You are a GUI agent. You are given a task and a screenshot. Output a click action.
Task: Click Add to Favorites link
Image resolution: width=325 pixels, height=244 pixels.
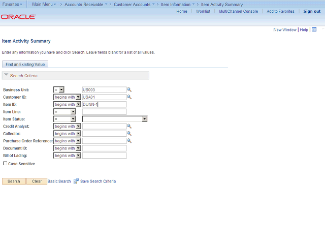280,11
